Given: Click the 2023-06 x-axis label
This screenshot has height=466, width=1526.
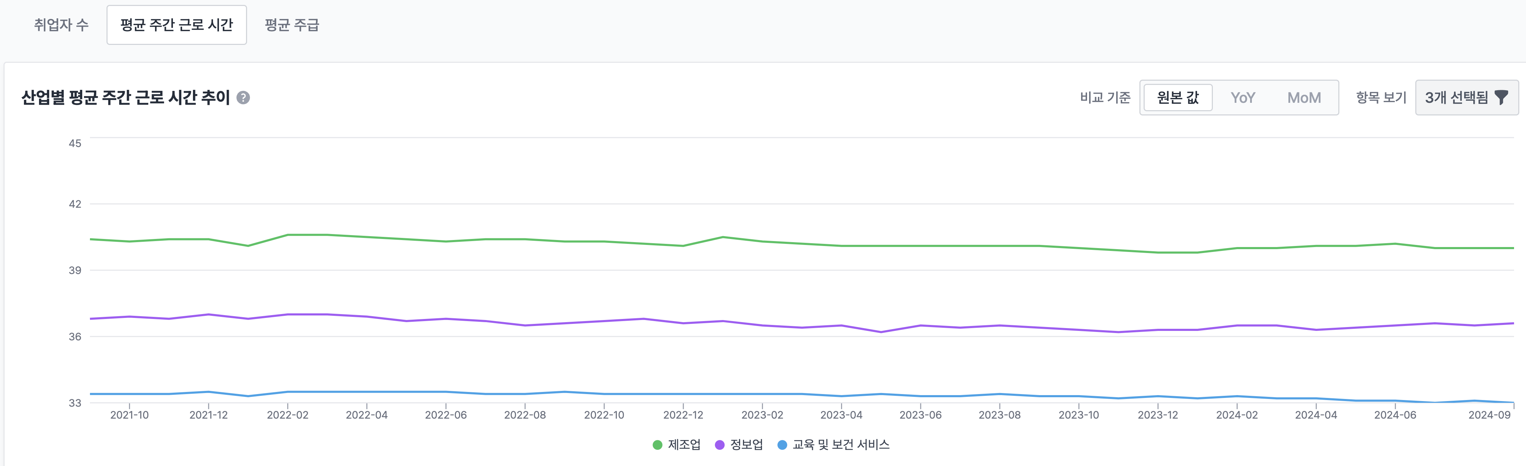Looking at the screenshot, I should tap(920, 415).
